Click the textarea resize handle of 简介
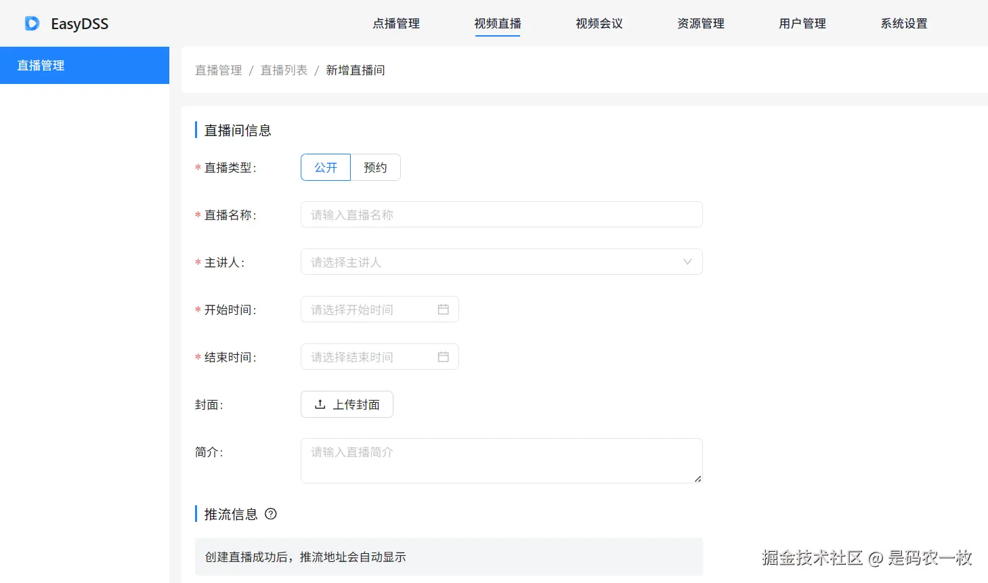 pos(697,479)
